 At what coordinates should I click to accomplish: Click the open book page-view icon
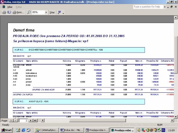(9, 12)
